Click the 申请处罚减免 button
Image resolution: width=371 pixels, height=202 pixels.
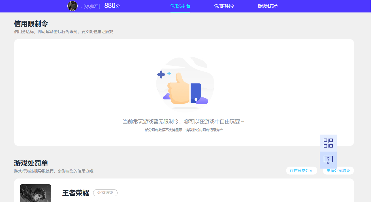pyautogui.click(x=338, y=171)
